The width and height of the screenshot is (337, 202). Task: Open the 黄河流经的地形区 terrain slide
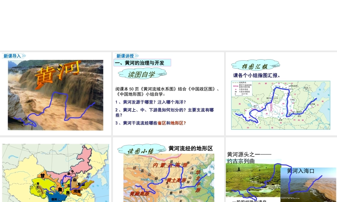pos(168,170)
